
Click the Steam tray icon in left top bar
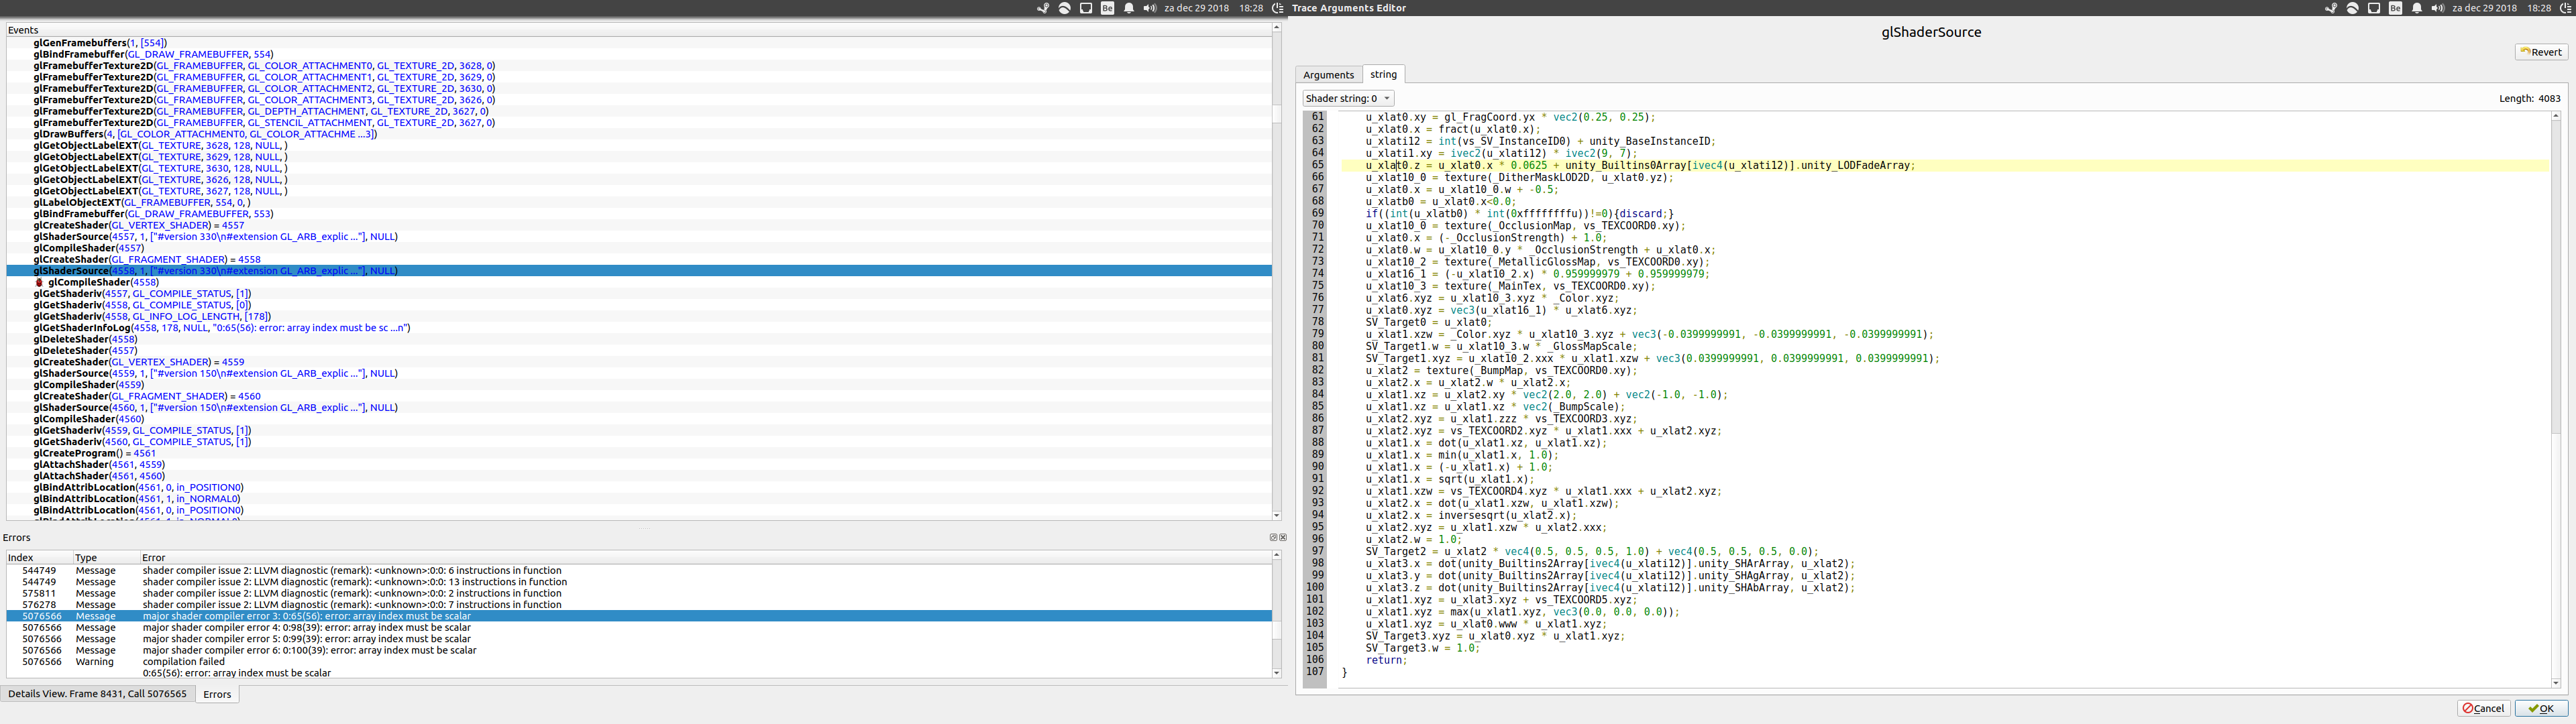1043,8
